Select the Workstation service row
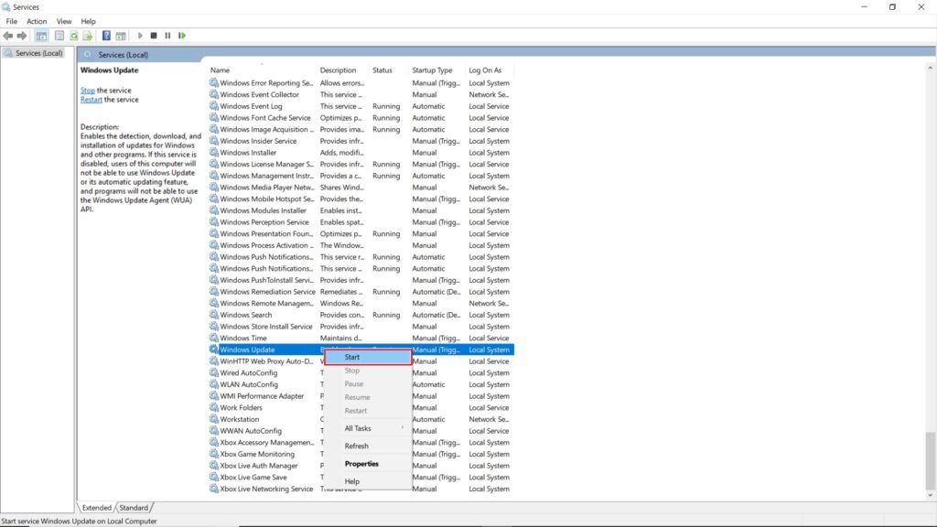This screenshot has width=937, height=527. [361, 419]
